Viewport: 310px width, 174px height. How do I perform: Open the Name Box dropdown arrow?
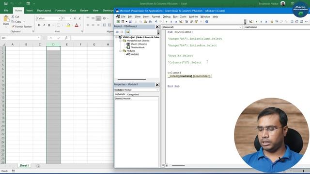pyautogui.click(x=39, y=38)
